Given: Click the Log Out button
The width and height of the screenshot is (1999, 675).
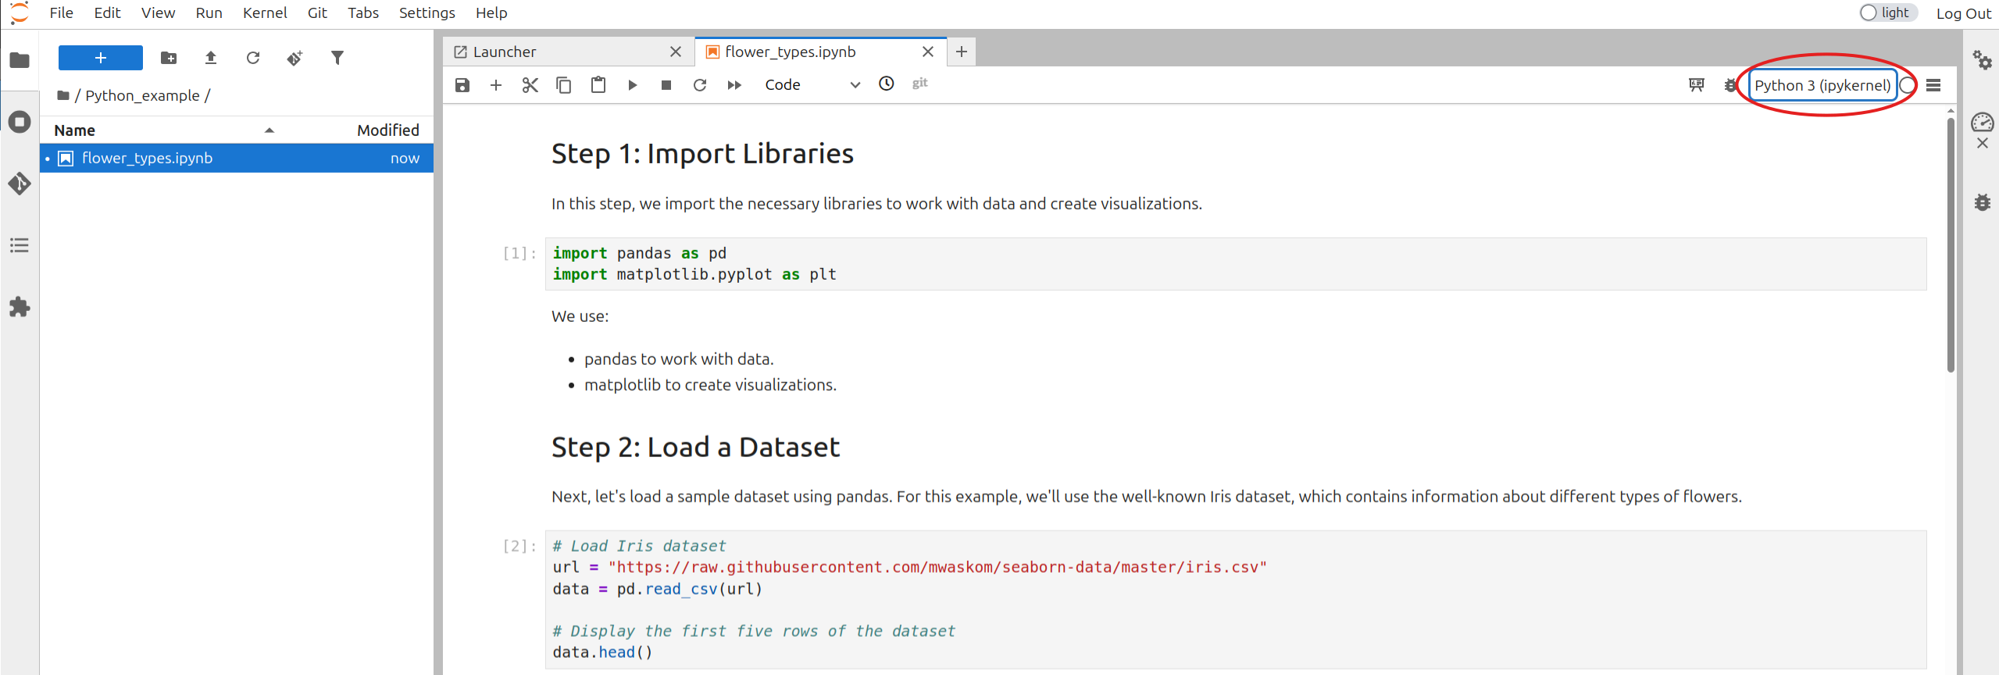Looking at the screenshot, I should coord(1963,13).
